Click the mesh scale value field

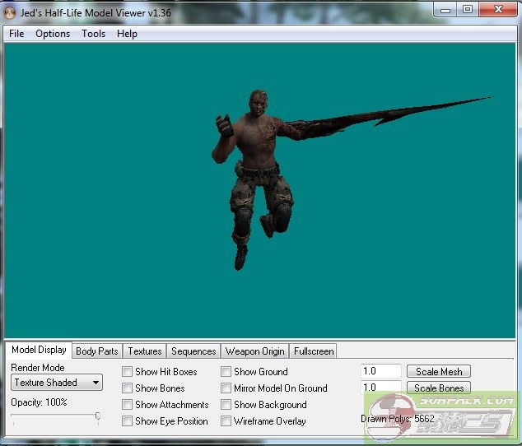[381, 371]
